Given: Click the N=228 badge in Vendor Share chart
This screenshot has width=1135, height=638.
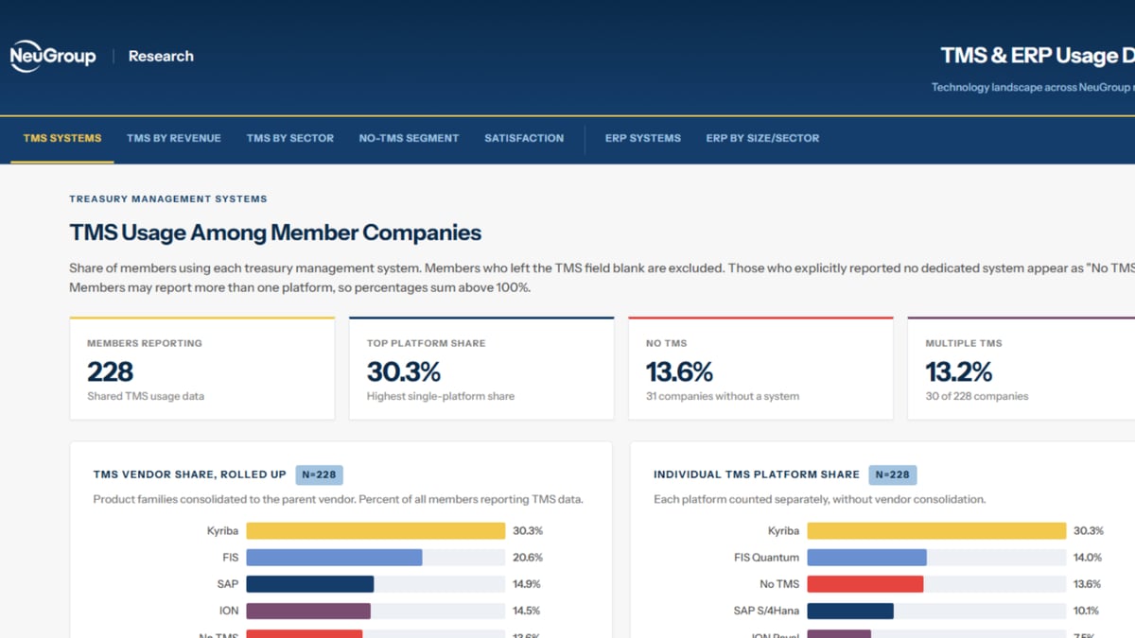Looking at the screenshot, I should [320, 474].
